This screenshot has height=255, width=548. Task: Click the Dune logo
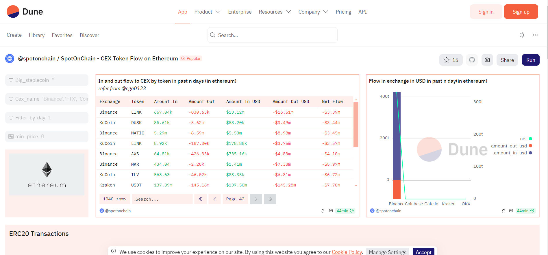[x=25, y=12]
